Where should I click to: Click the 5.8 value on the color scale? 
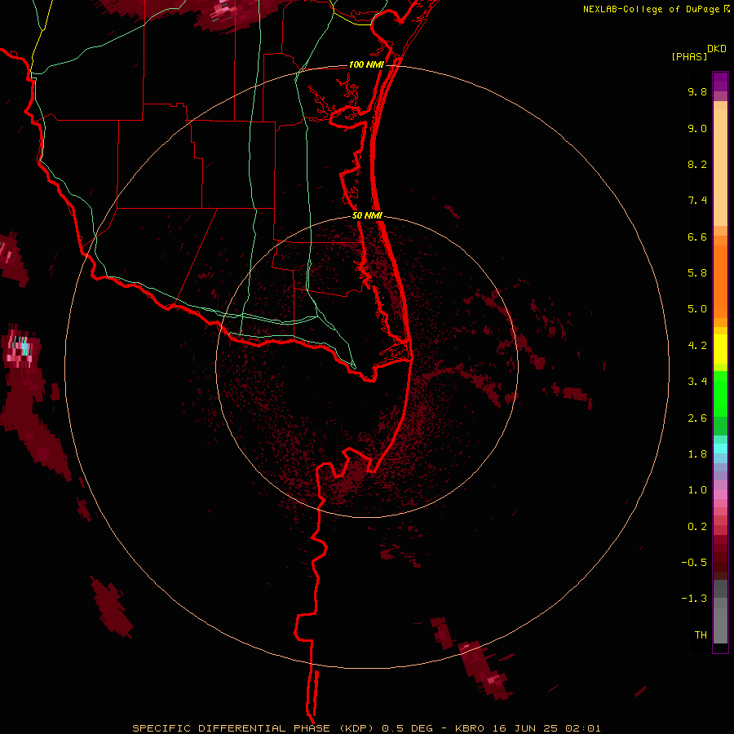697,273
